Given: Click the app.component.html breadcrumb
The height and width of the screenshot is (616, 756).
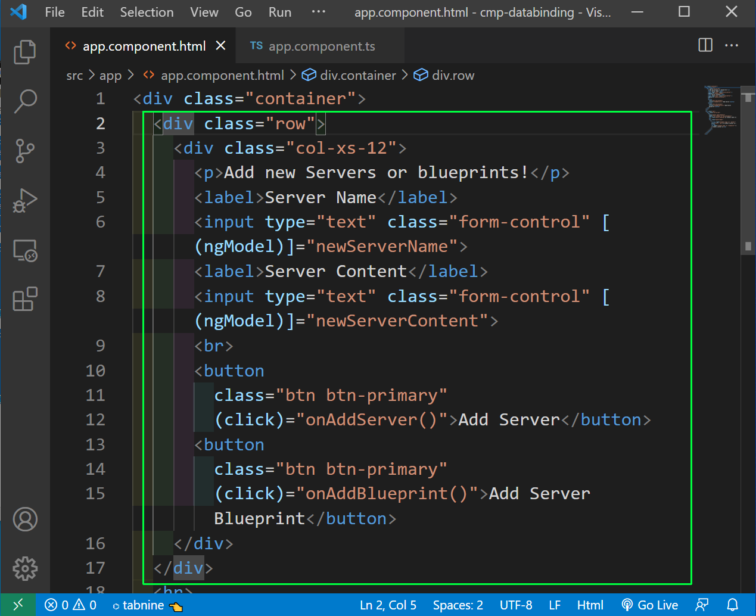Looking at the screenshot, I should (222, 76).
